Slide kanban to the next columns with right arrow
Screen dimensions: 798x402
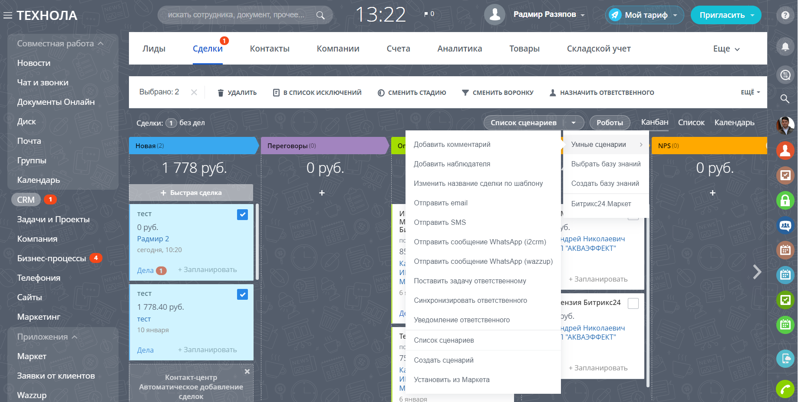[757, 272]
